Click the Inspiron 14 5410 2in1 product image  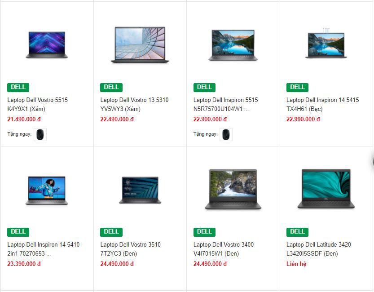(47, 190)
